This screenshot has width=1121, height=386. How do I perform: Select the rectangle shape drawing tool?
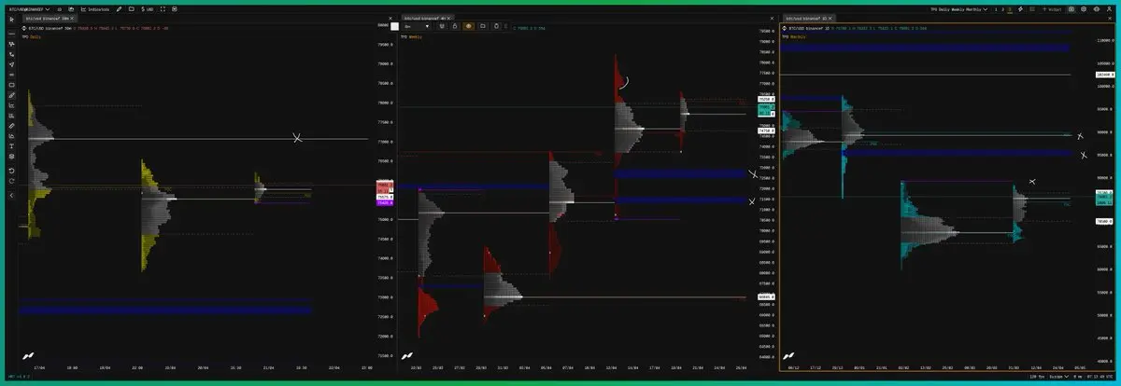tap(12, 85)
